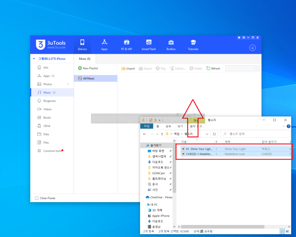Open recent locations dropdown in Explorer
The width and height of the screenshot is (296, 237).
point(157,134)
